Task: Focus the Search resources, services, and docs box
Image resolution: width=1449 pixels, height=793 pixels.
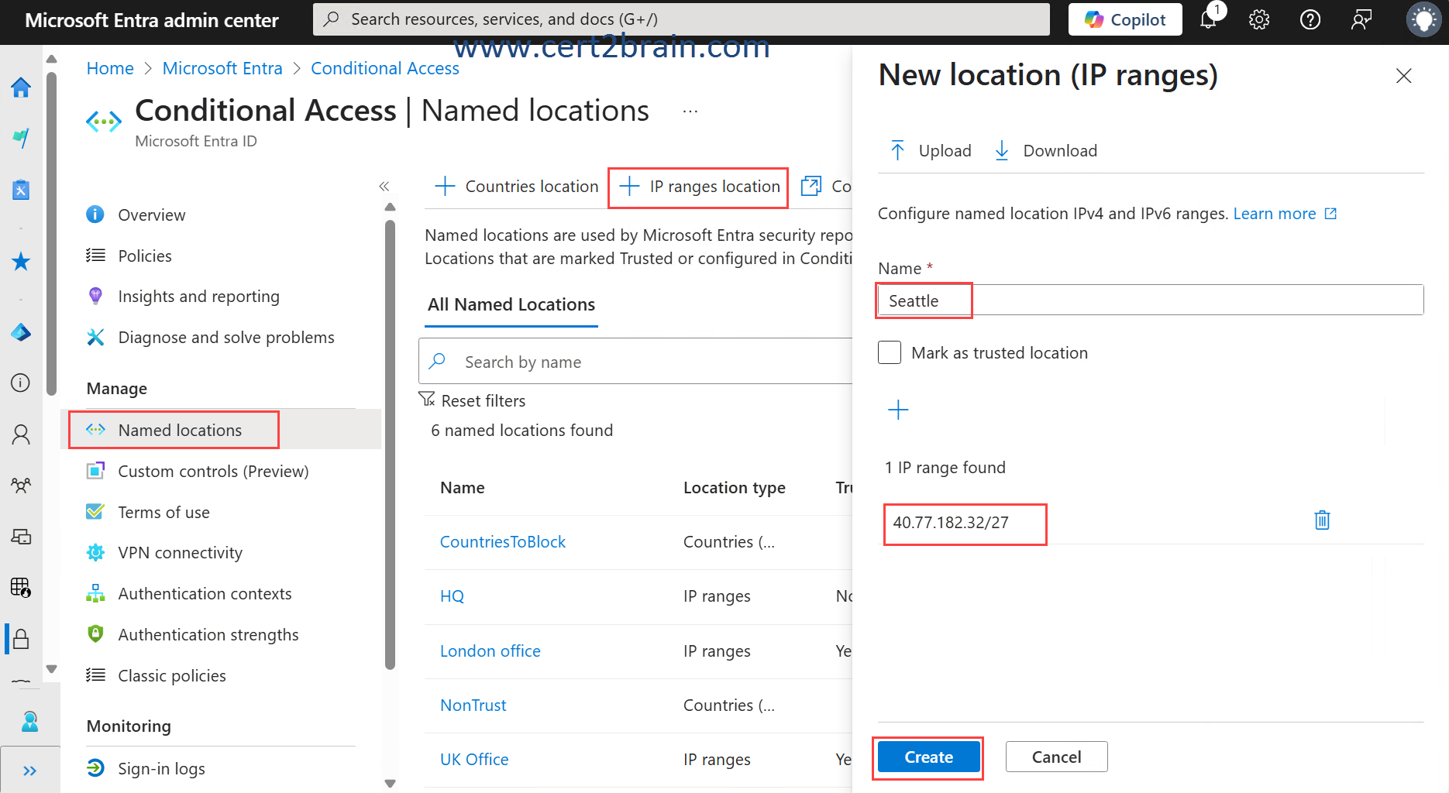Action: [x=681, y=19]
